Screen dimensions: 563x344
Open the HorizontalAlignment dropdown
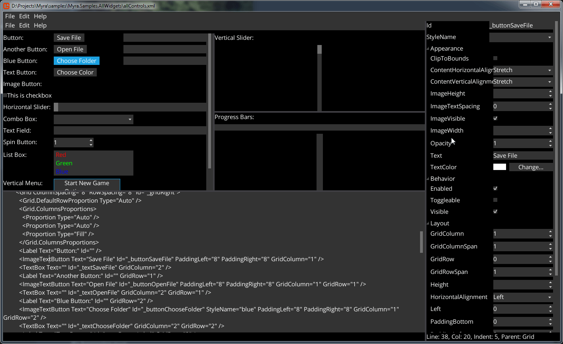tap(549, 297)
